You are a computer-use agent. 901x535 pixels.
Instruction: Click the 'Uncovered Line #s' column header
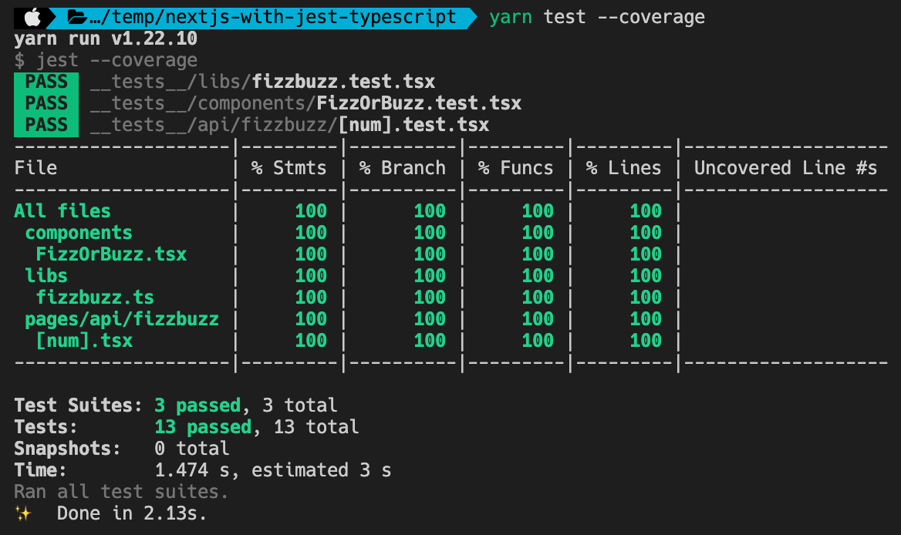click(x=785, y=168)
